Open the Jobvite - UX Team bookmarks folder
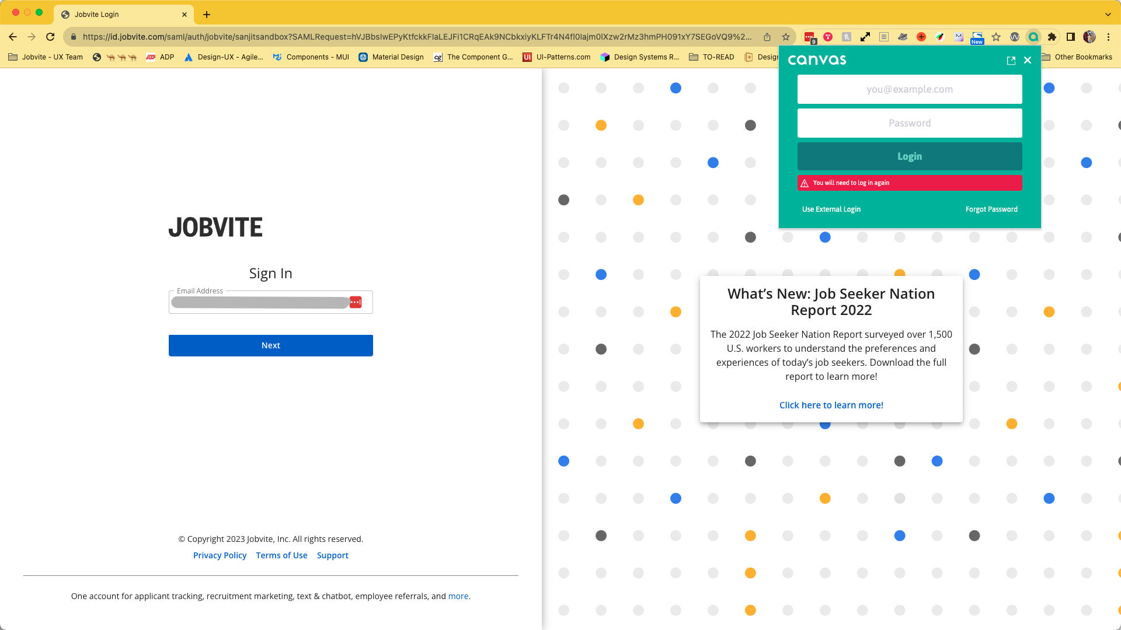Screen dimensions: 1121x630 (x=46, y=57)
